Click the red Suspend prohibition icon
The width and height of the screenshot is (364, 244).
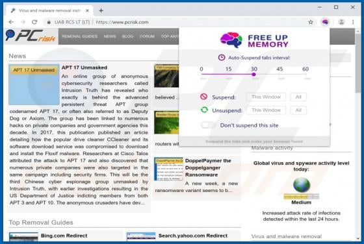pyautogui.click(x=203, y=97)
